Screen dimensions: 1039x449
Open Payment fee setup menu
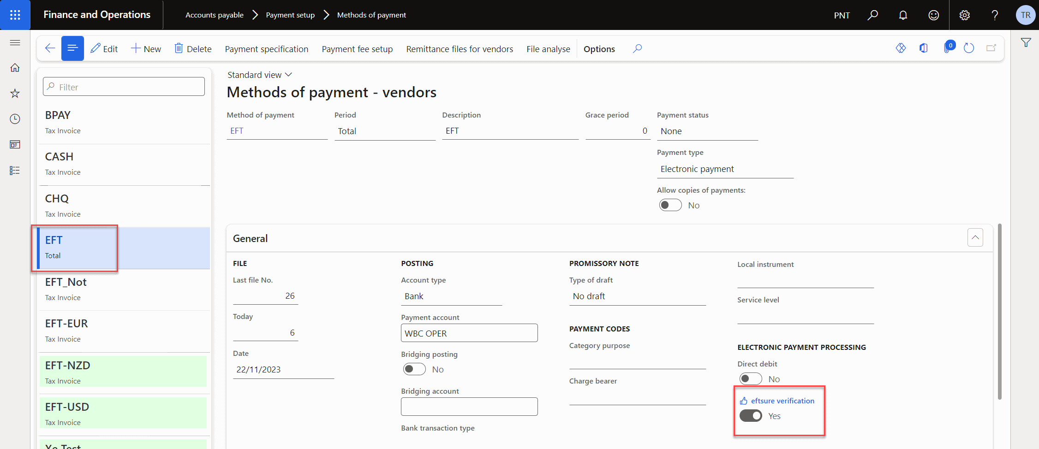(357, 49)
